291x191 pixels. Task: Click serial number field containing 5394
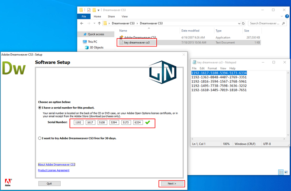(114, 122)
